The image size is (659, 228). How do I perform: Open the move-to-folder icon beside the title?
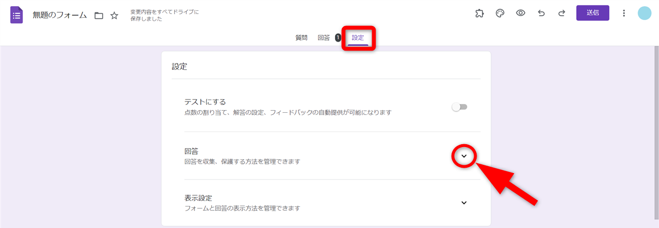click(x=99, y=16)
